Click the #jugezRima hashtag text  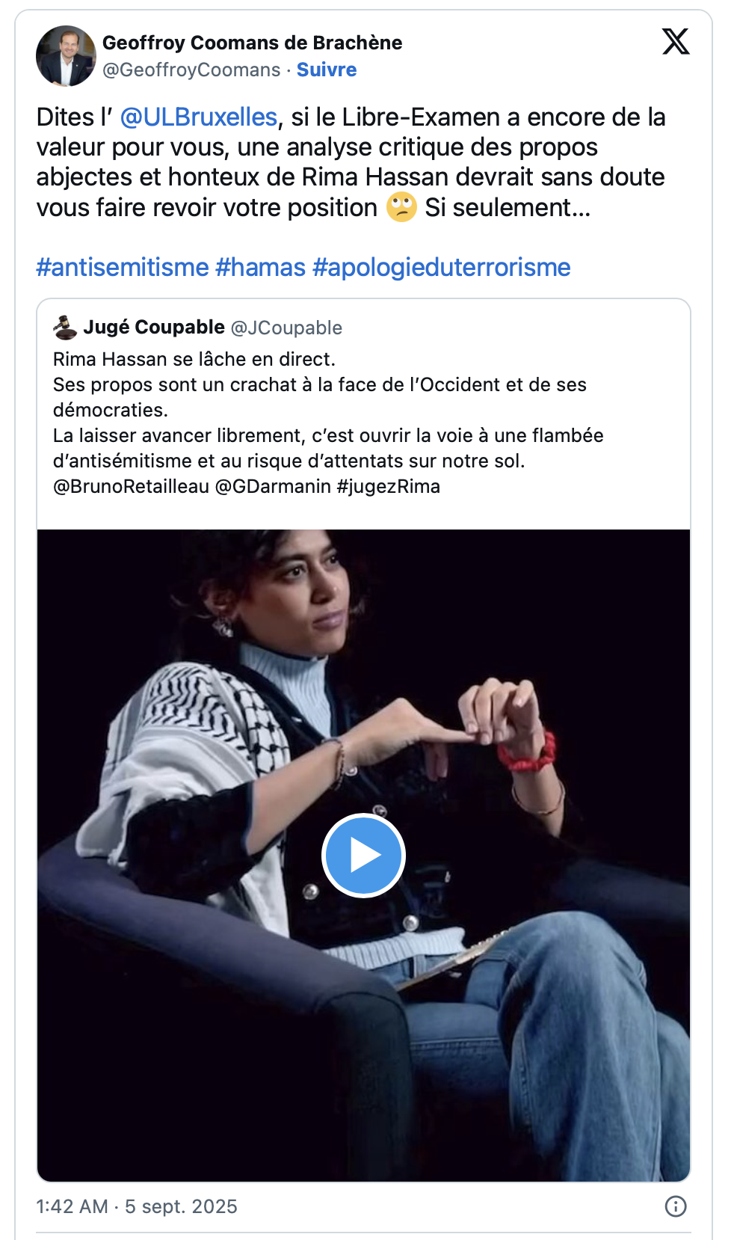pos(389,486)
